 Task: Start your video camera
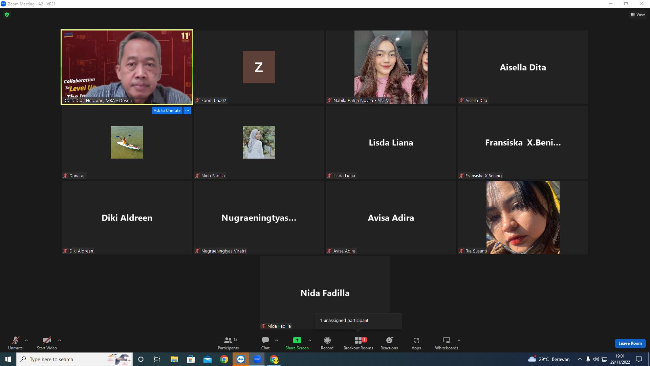click(x=47, y=343)
